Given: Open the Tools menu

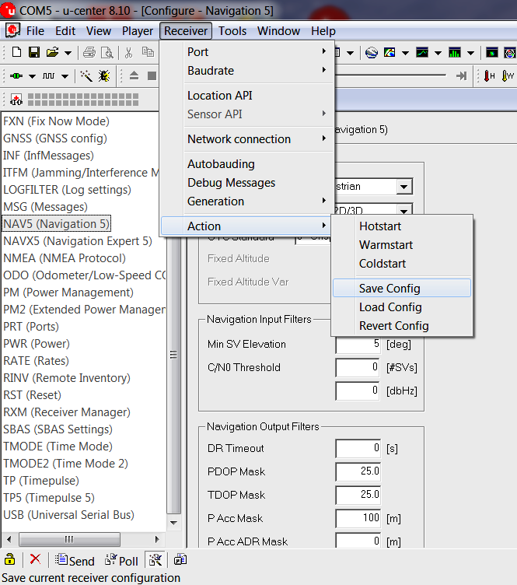Looking at the screenshot, I should click(x=232, y=31).
